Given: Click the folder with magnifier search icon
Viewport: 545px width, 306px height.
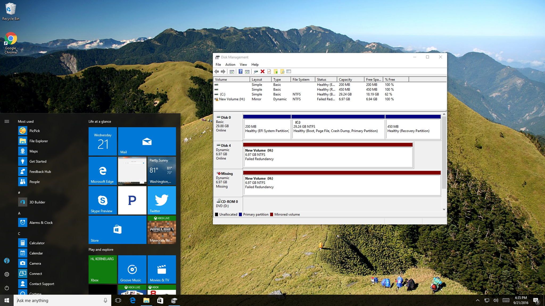Looking at the screenshot, I should (x=282, y=71).
